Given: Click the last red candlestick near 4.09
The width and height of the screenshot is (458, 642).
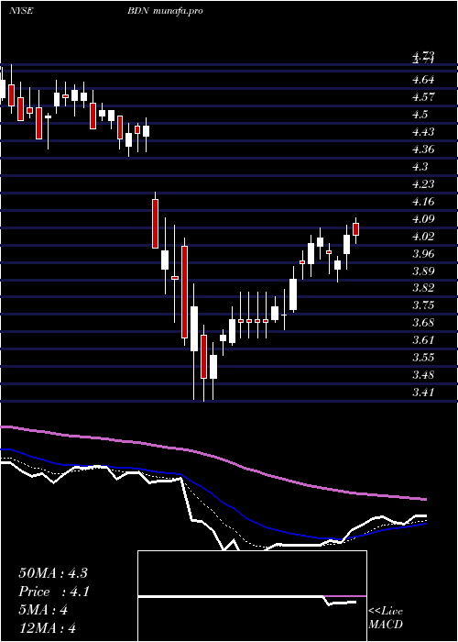Looking at the screenshot, I should 355,229.
